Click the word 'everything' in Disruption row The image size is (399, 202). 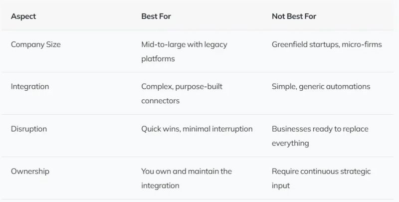tap(290, 144)
